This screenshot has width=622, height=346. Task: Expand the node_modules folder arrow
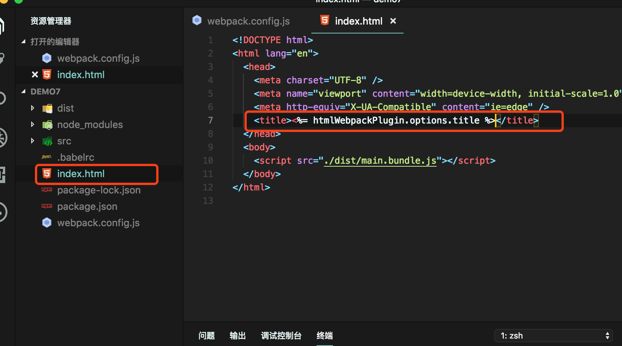[x=33, y=125]
